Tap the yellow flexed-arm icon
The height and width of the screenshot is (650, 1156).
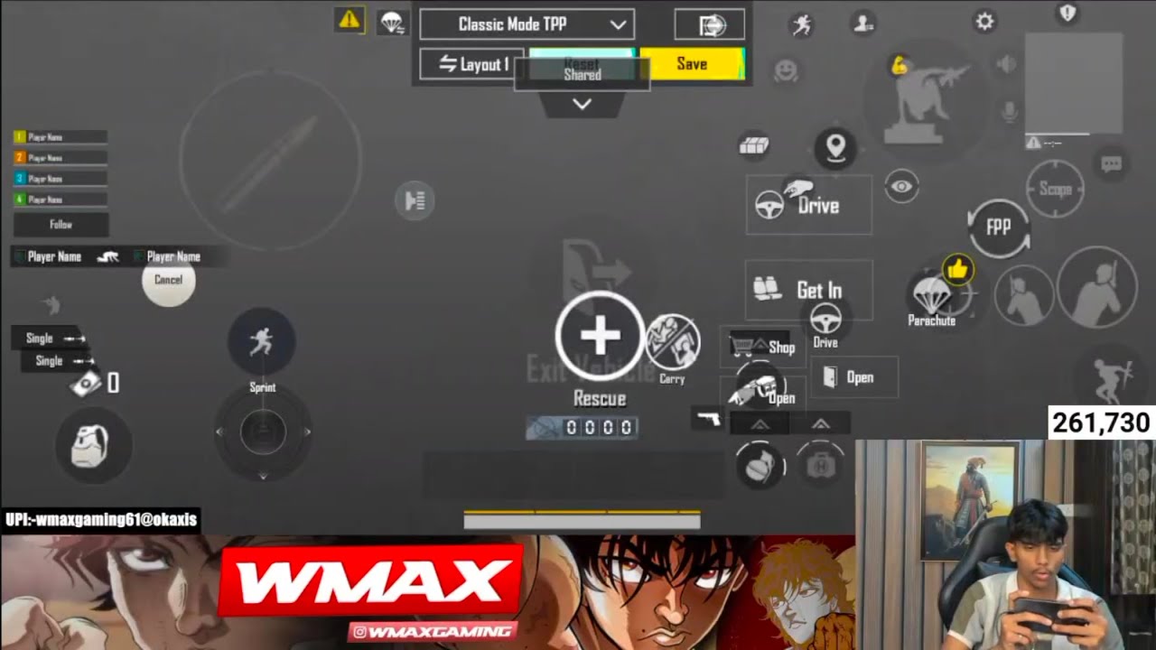(898, 65)
